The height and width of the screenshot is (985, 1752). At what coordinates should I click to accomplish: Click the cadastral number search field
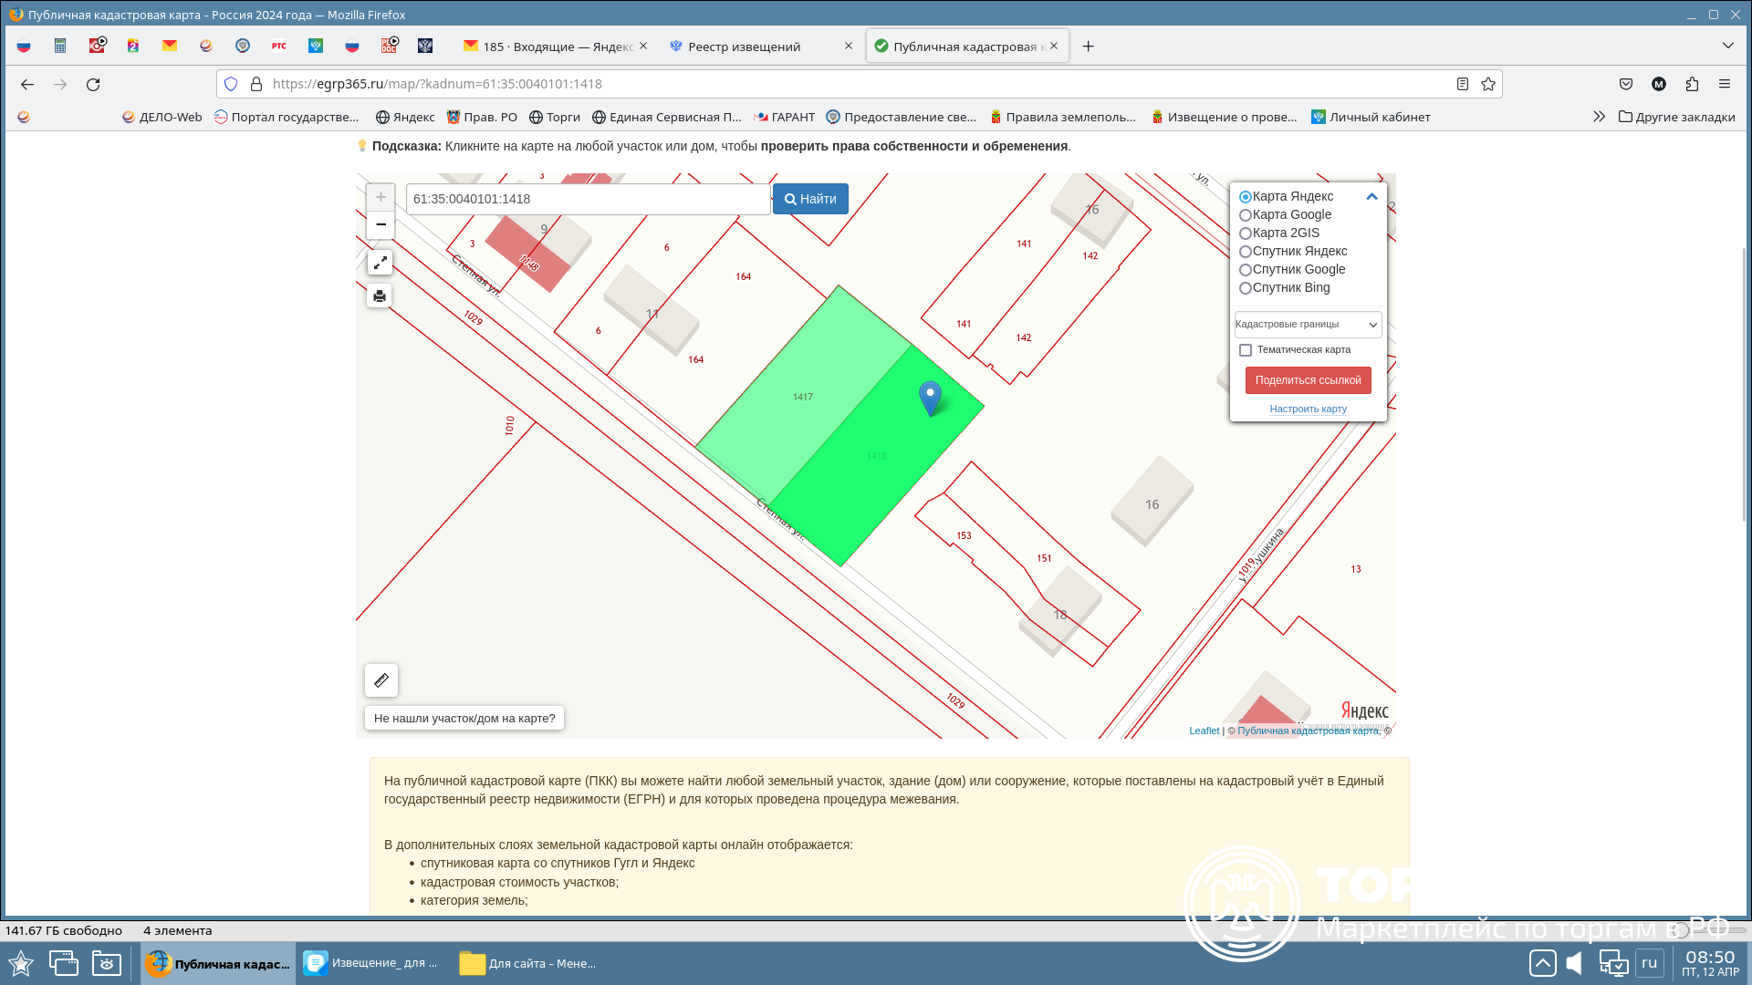coord(588,199)
